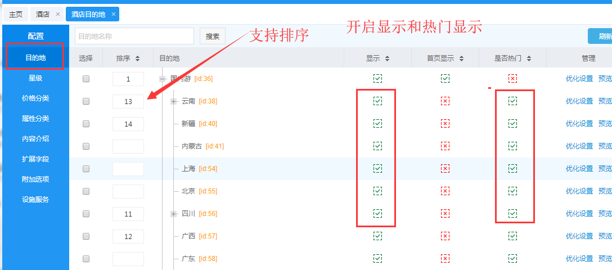Select the checkbox for the 国内游 row
The image size is (612, 270).
(86, 79)
